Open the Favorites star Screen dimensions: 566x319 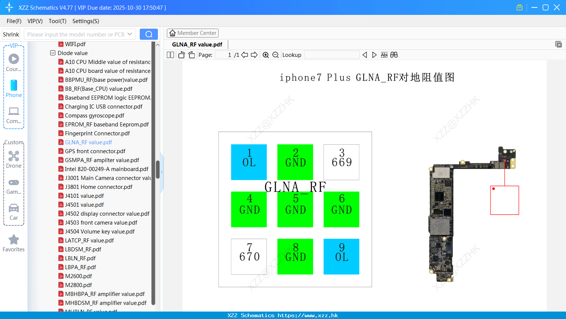click(14, 244)
